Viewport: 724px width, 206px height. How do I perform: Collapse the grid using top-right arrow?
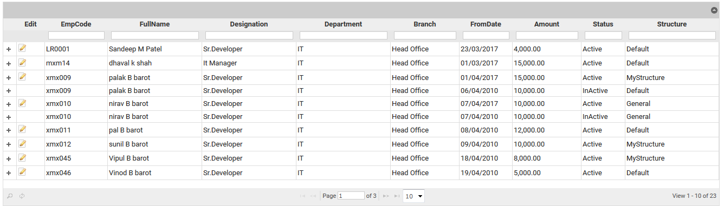tap(714, 10)
